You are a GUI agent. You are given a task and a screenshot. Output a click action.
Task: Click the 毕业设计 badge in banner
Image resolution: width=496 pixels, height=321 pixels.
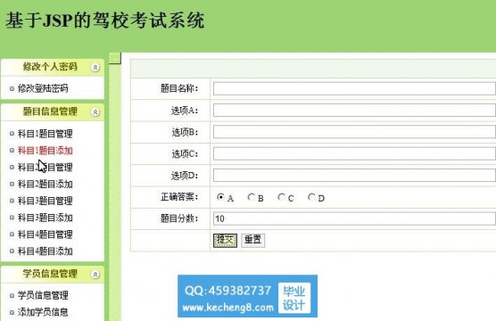pyautogui.click(x=294, y=298)
